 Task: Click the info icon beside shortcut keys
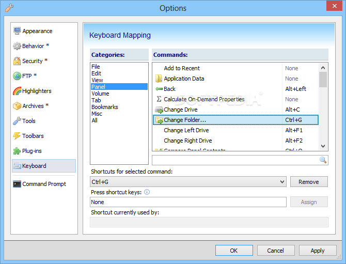tap(147, 192)
